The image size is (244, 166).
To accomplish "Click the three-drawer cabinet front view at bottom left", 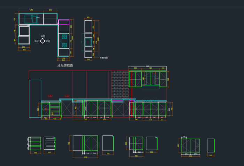I will [35, 143].
